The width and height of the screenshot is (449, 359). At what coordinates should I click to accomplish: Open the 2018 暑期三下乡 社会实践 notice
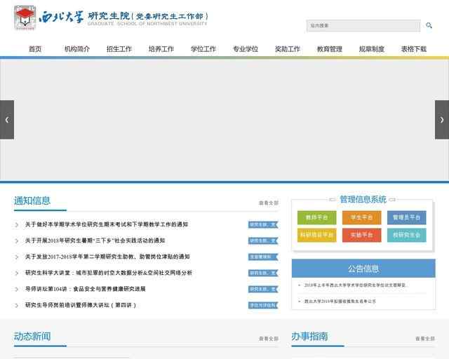(x=95, y=241)
